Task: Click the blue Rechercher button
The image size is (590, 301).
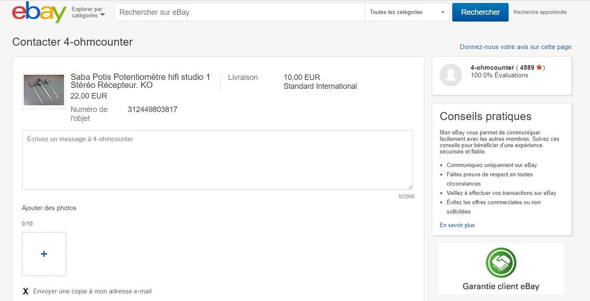Action: [x=480, y=12]
